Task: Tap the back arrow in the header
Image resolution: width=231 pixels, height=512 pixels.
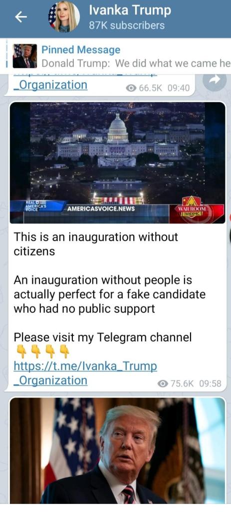Action: (21, 17)
